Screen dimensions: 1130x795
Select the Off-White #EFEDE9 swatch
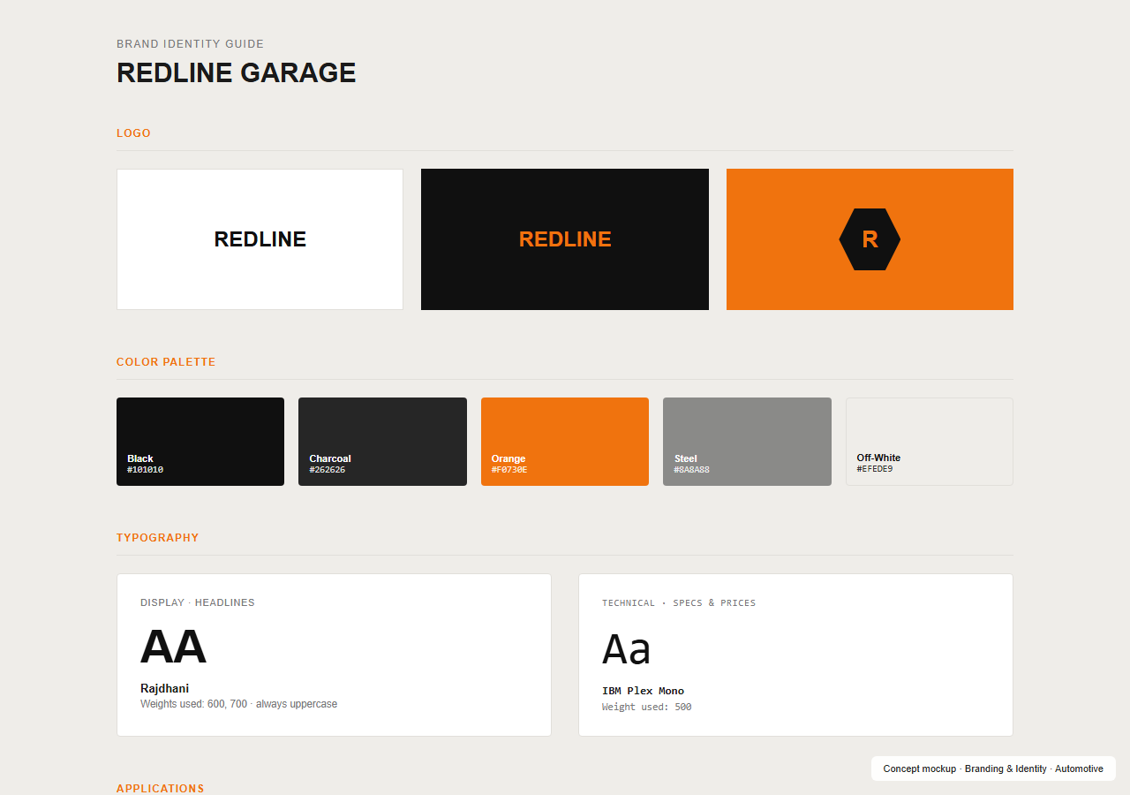[x=930, y=442]
